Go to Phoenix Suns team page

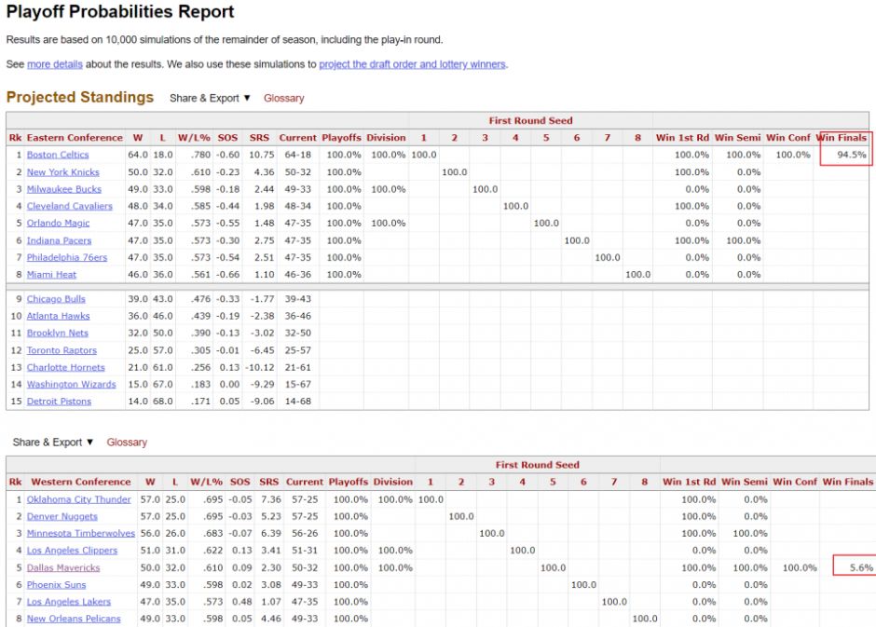(57, 585)
